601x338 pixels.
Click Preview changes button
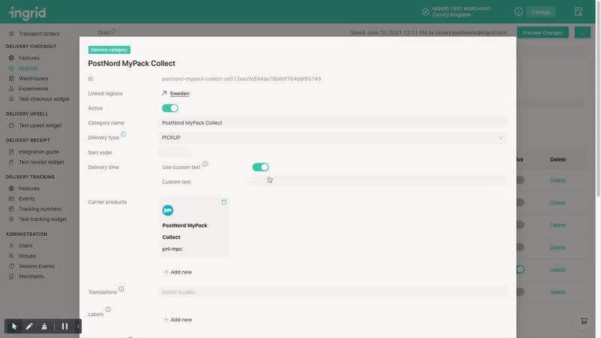[542, 33]
